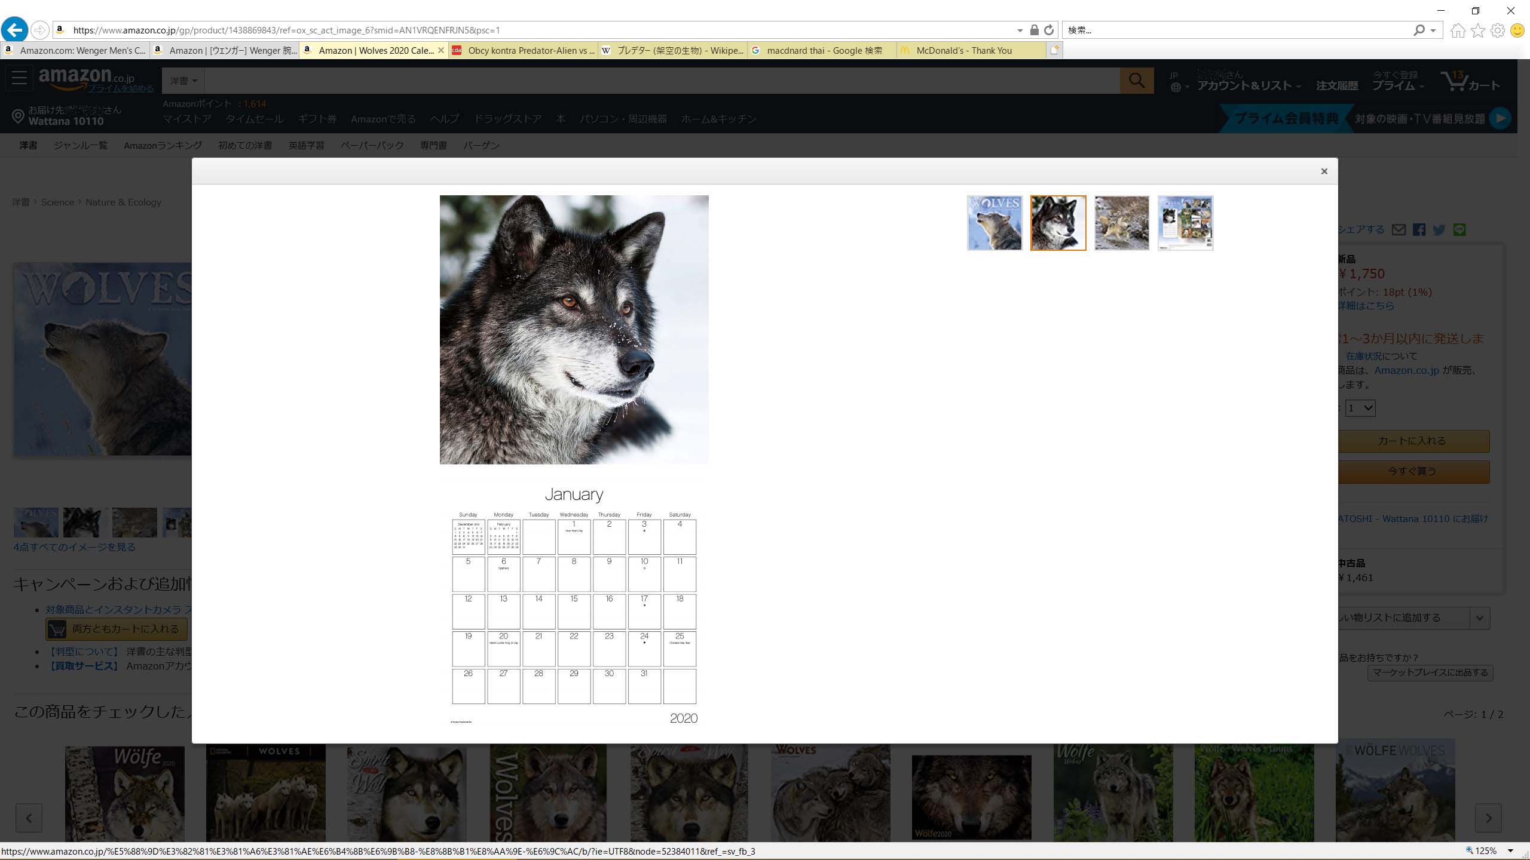Click 詳細はこちら points detail link

click(x=1366, y=306)
